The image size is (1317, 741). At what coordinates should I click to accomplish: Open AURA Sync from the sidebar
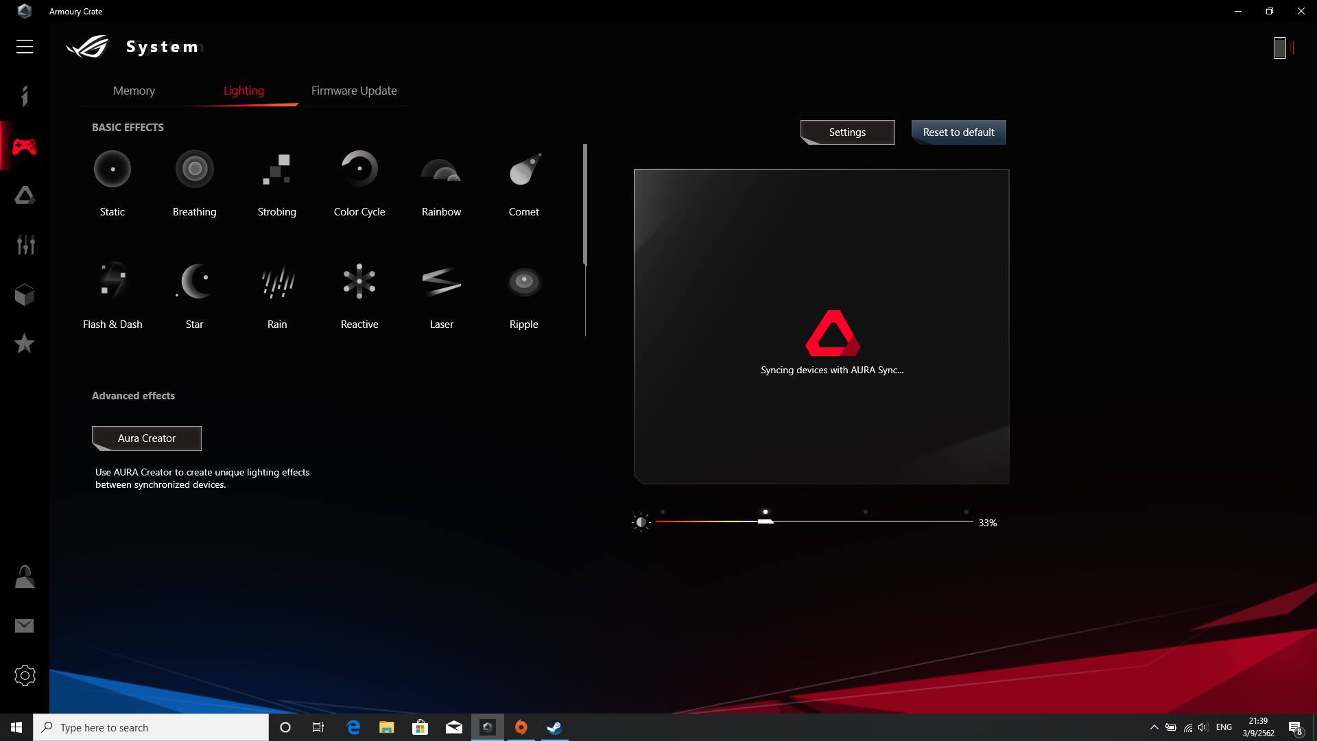(25, 196)
